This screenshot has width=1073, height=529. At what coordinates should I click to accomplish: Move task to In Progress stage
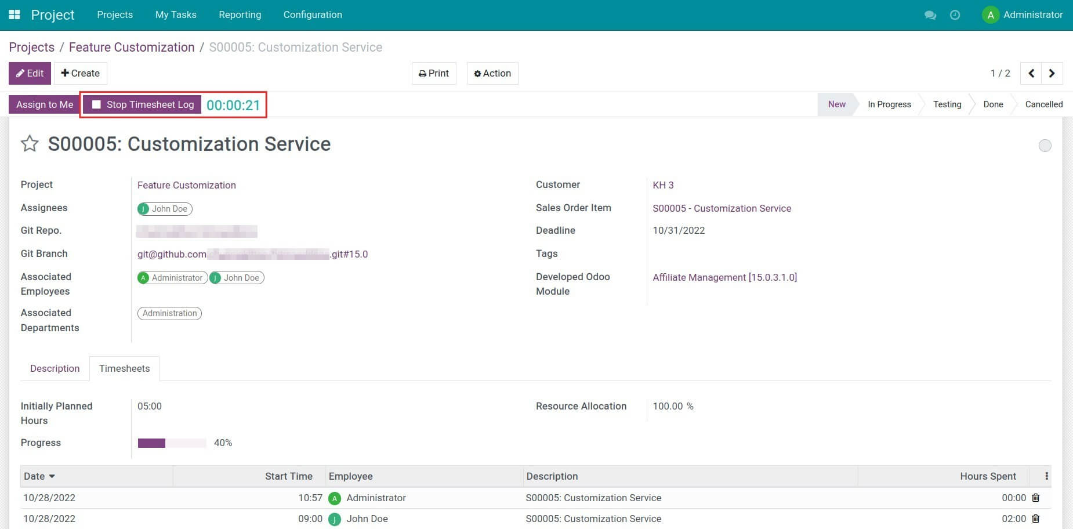point(889,104)
